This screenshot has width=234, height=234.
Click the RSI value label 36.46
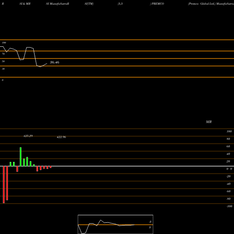click(54, 62)
